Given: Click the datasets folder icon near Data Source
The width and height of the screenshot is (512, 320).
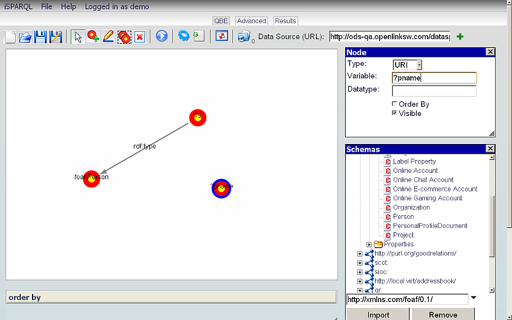Looking at the screenshot, I should (244, 36).
